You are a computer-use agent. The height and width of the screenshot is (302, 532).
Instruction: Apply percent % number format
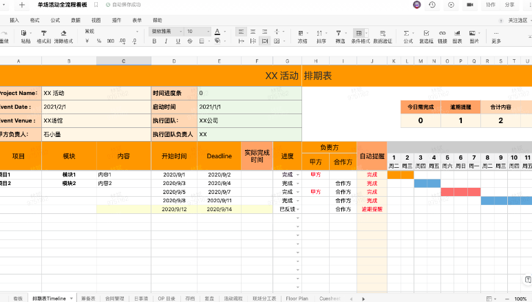click(x=98, y=41)
